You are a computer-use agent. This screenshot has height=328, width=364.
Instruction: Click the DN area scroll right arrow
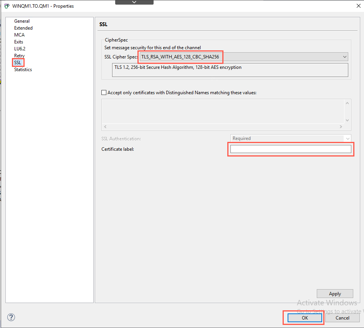point(341,127)
